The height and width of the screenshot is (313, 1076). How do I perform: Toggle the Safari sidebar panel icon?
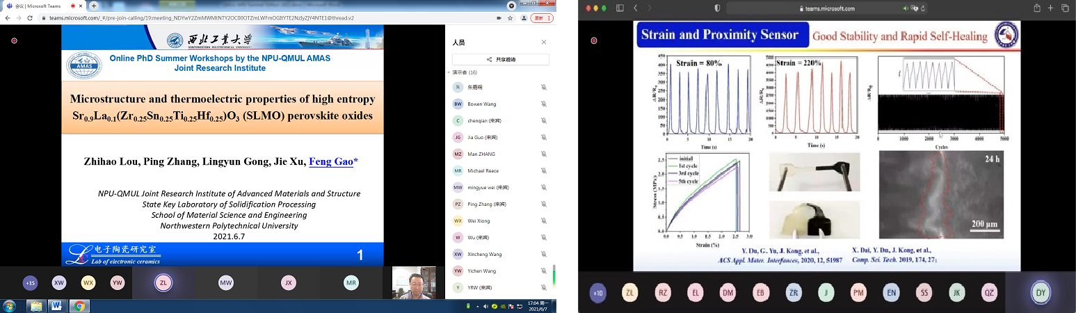pyautogui.click(x=619, y=8)
